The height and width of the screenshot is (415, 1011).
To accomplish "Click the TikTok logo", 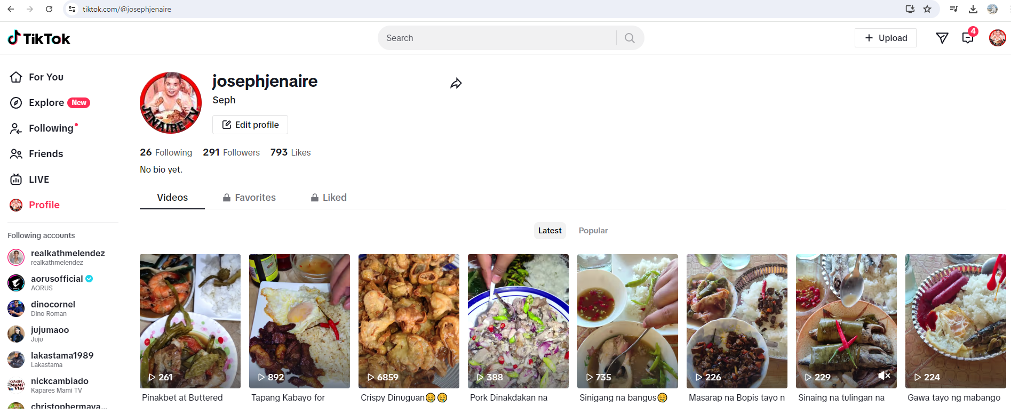I will [x=39, y=38].
